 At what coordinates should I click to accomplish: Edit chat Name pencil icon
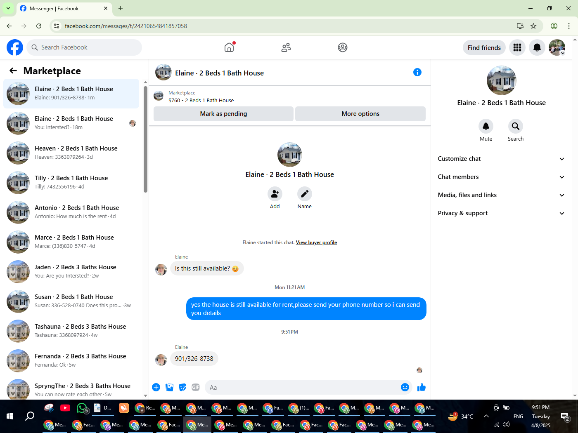coord(305,194)
